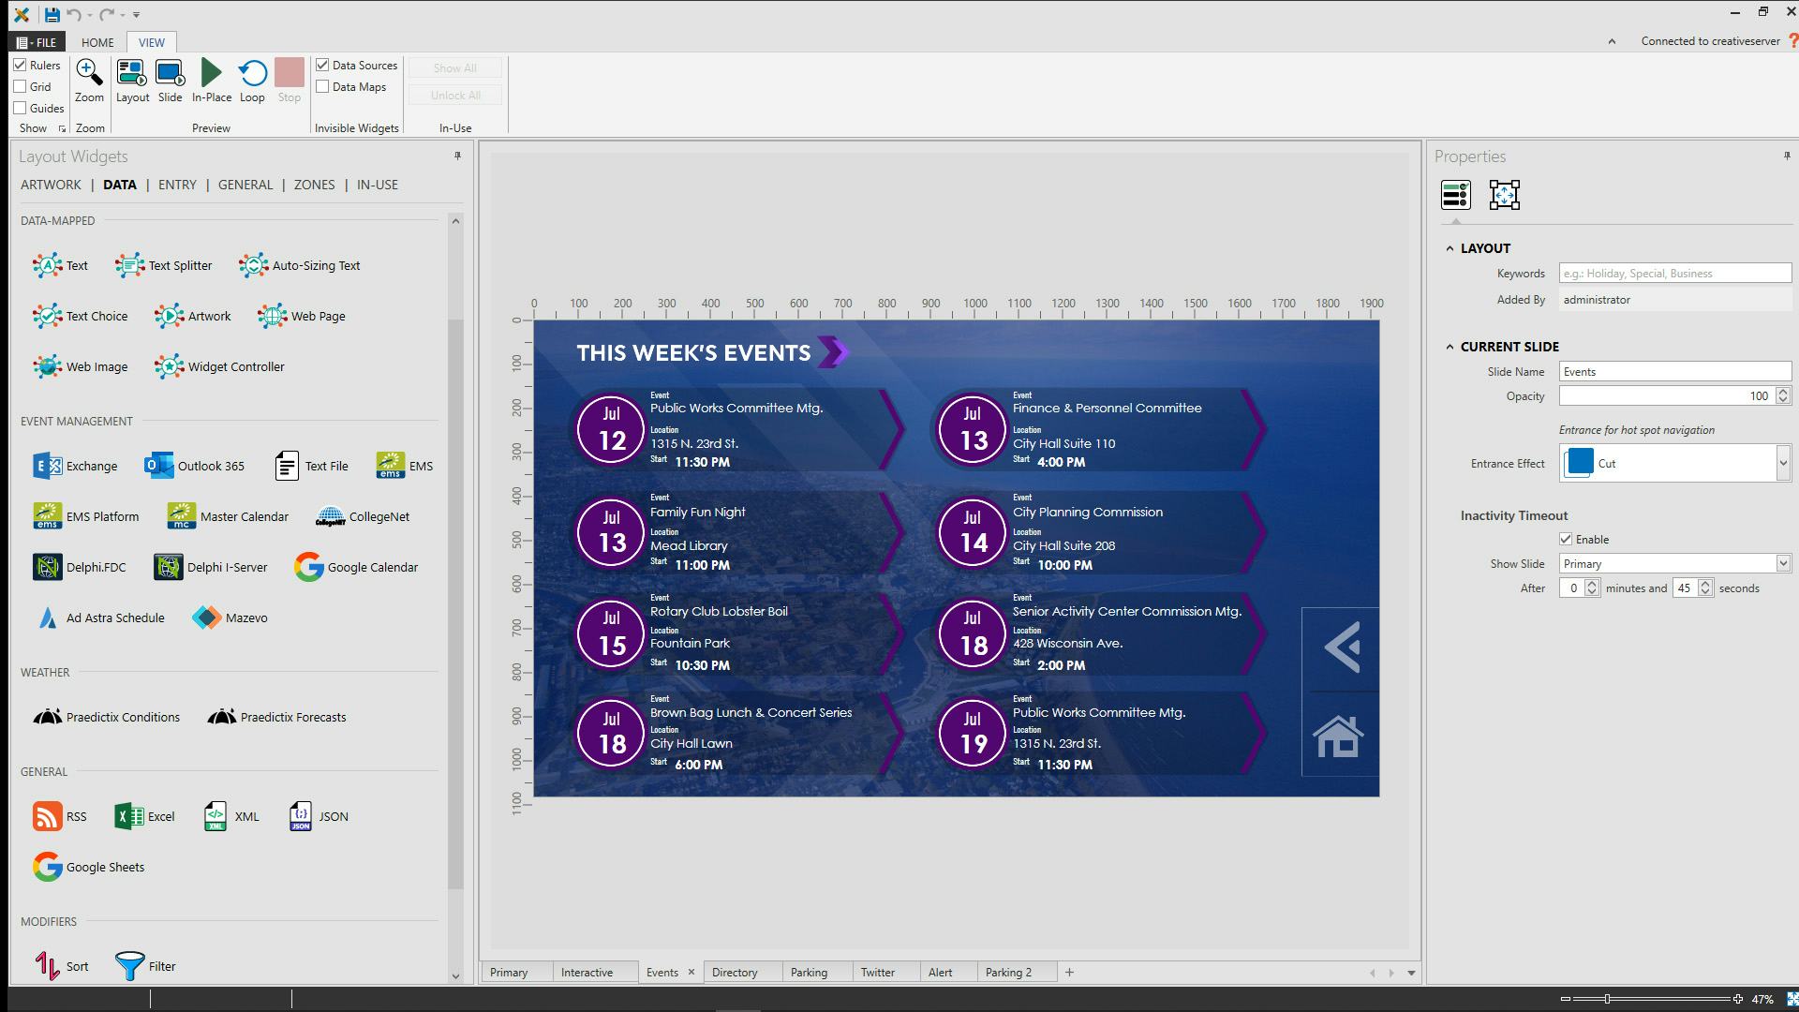Select the ZONES widget category
Viewport: 1799px width, 1012px height.
click(314, 185)
